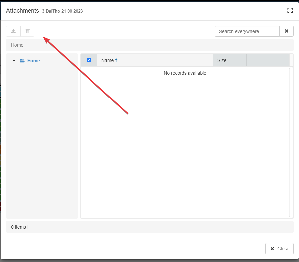This screenshot has height=262, width=299.
Task: Expand the dialog to fullscreen
Action: 290,10
